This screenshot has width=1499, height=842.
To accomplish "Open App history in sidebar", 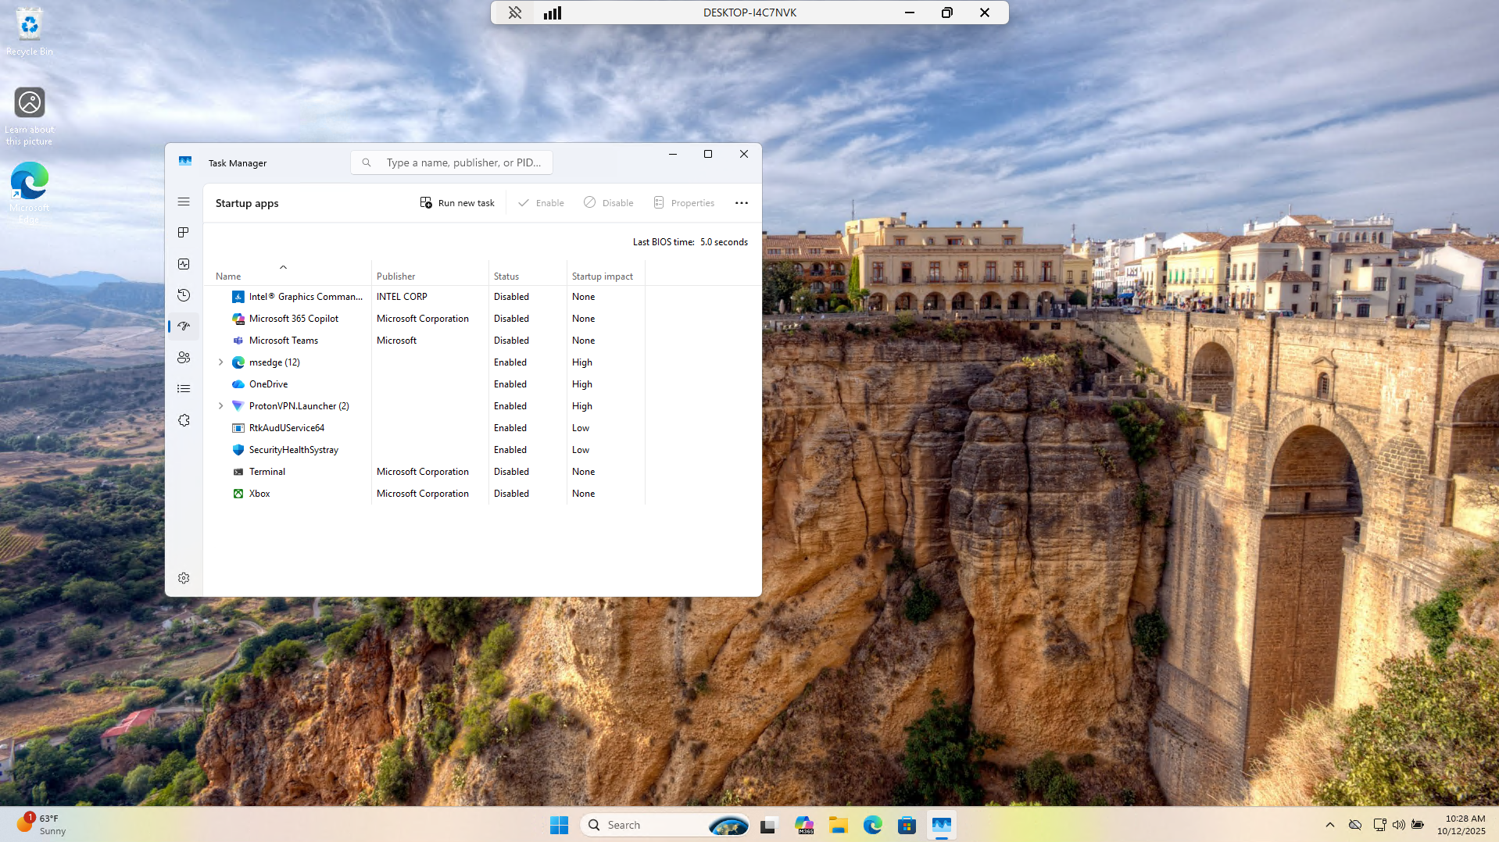I will 184,295.
